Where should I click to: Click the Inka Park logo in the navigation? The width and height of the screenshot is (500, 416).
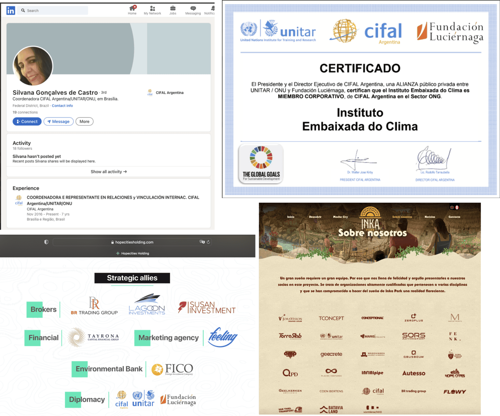click(x=371, y=218)
